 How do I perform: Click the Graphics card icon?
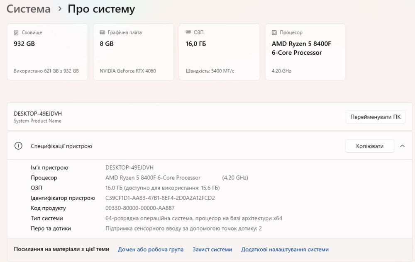pos(102,32)
